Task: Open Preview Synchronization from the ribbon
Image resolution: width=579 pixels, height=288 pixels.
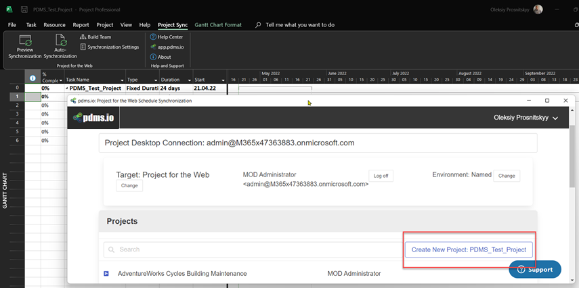Action: click(x=25, y=47)
